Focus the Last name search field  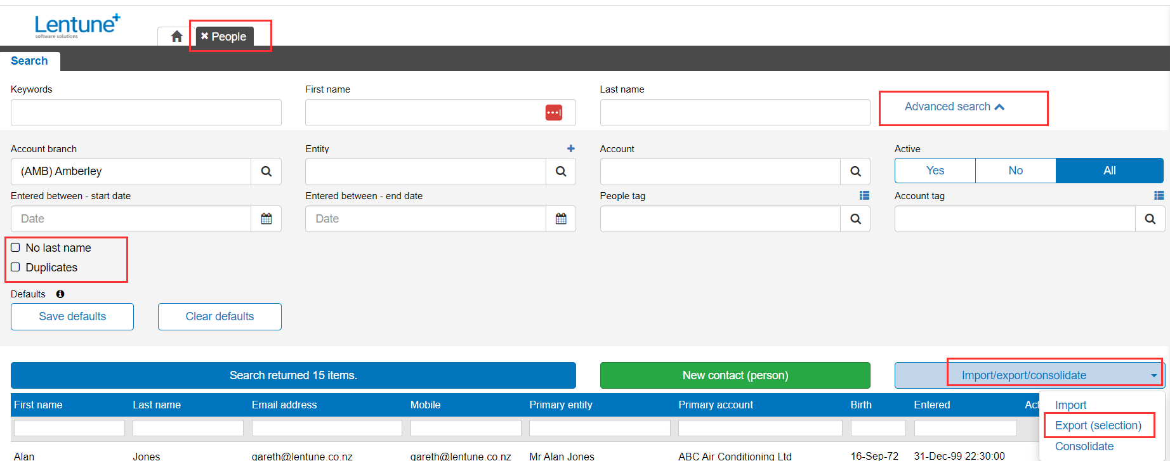[735, 112]
